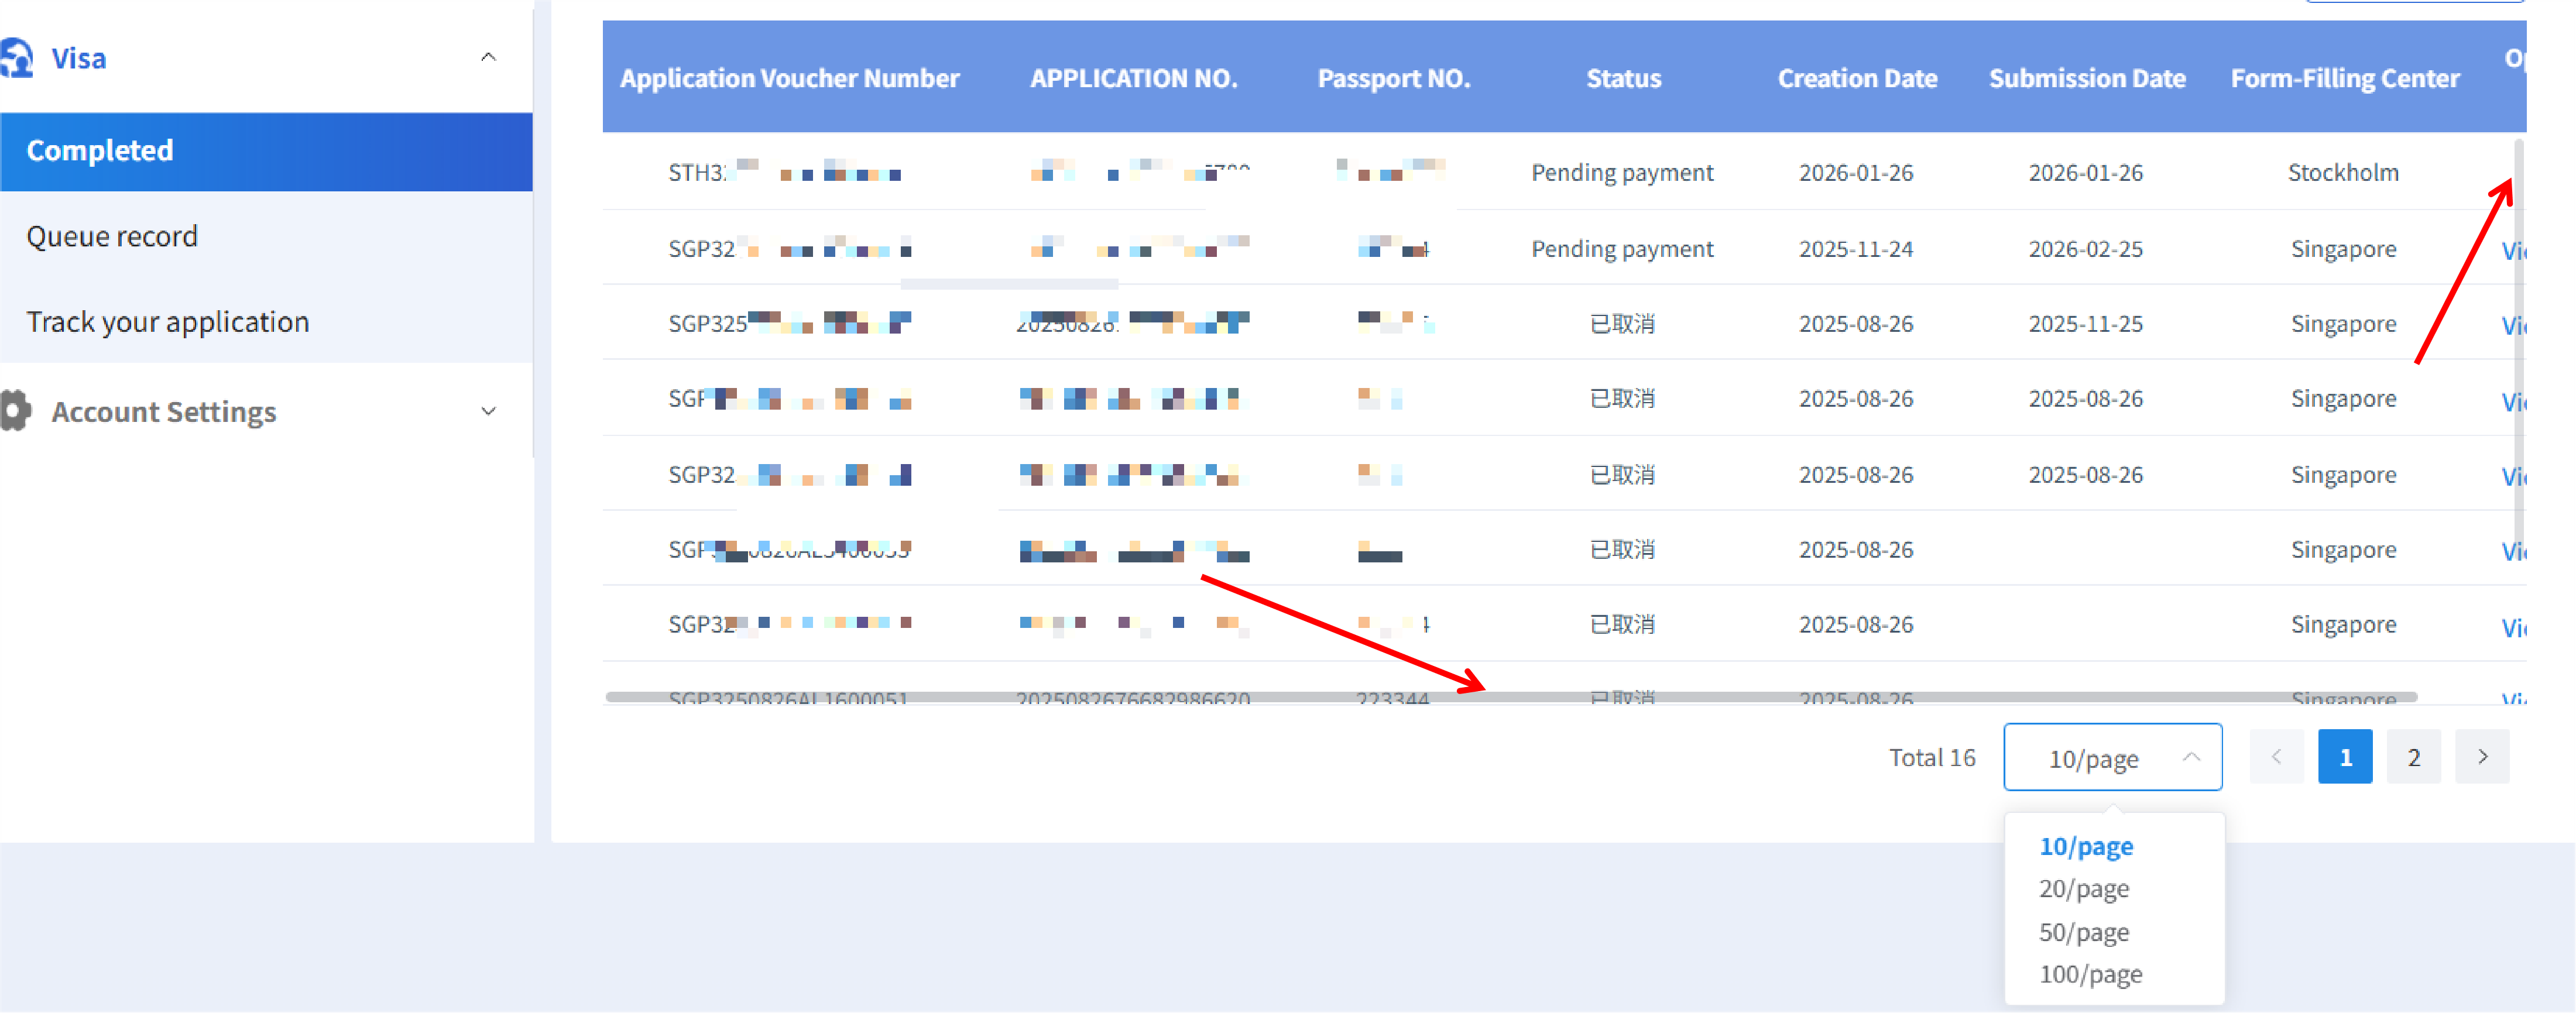2576x1013 pixels.
Task: Click the Visa headset icon
Action: [x=16, y=58]
